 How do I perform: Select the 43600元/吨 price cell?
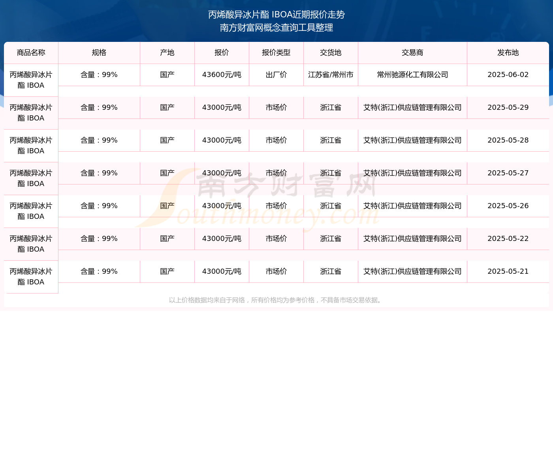222,75
